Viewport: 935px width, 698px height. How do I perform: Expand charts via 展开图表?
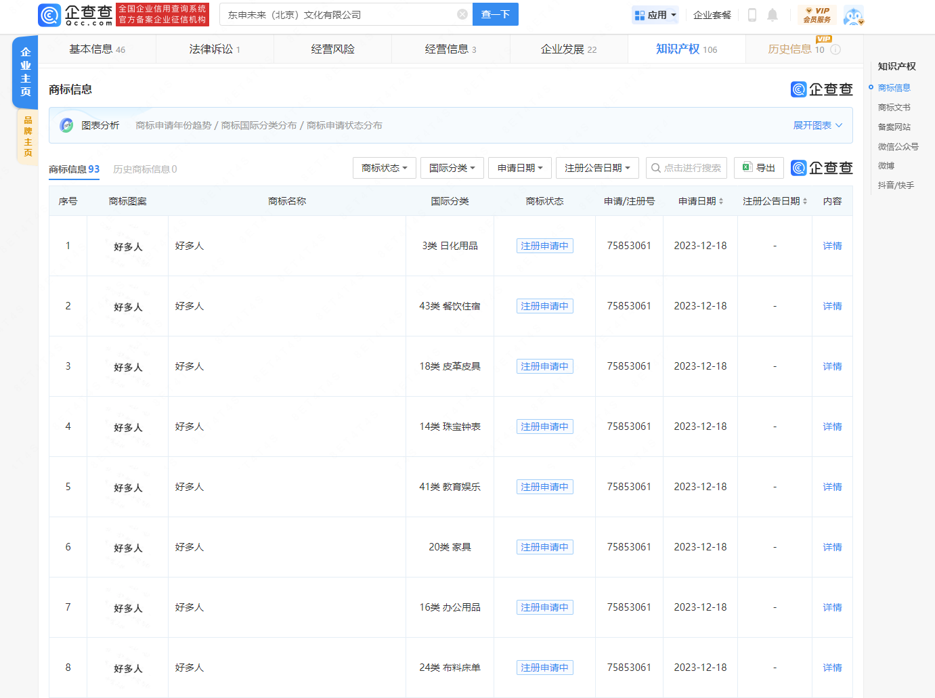coord(818,125)
